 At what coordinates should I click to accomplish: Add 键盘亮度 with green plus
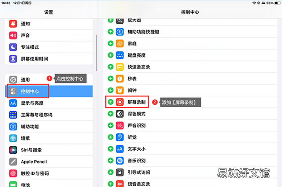[x=111, y=55]
